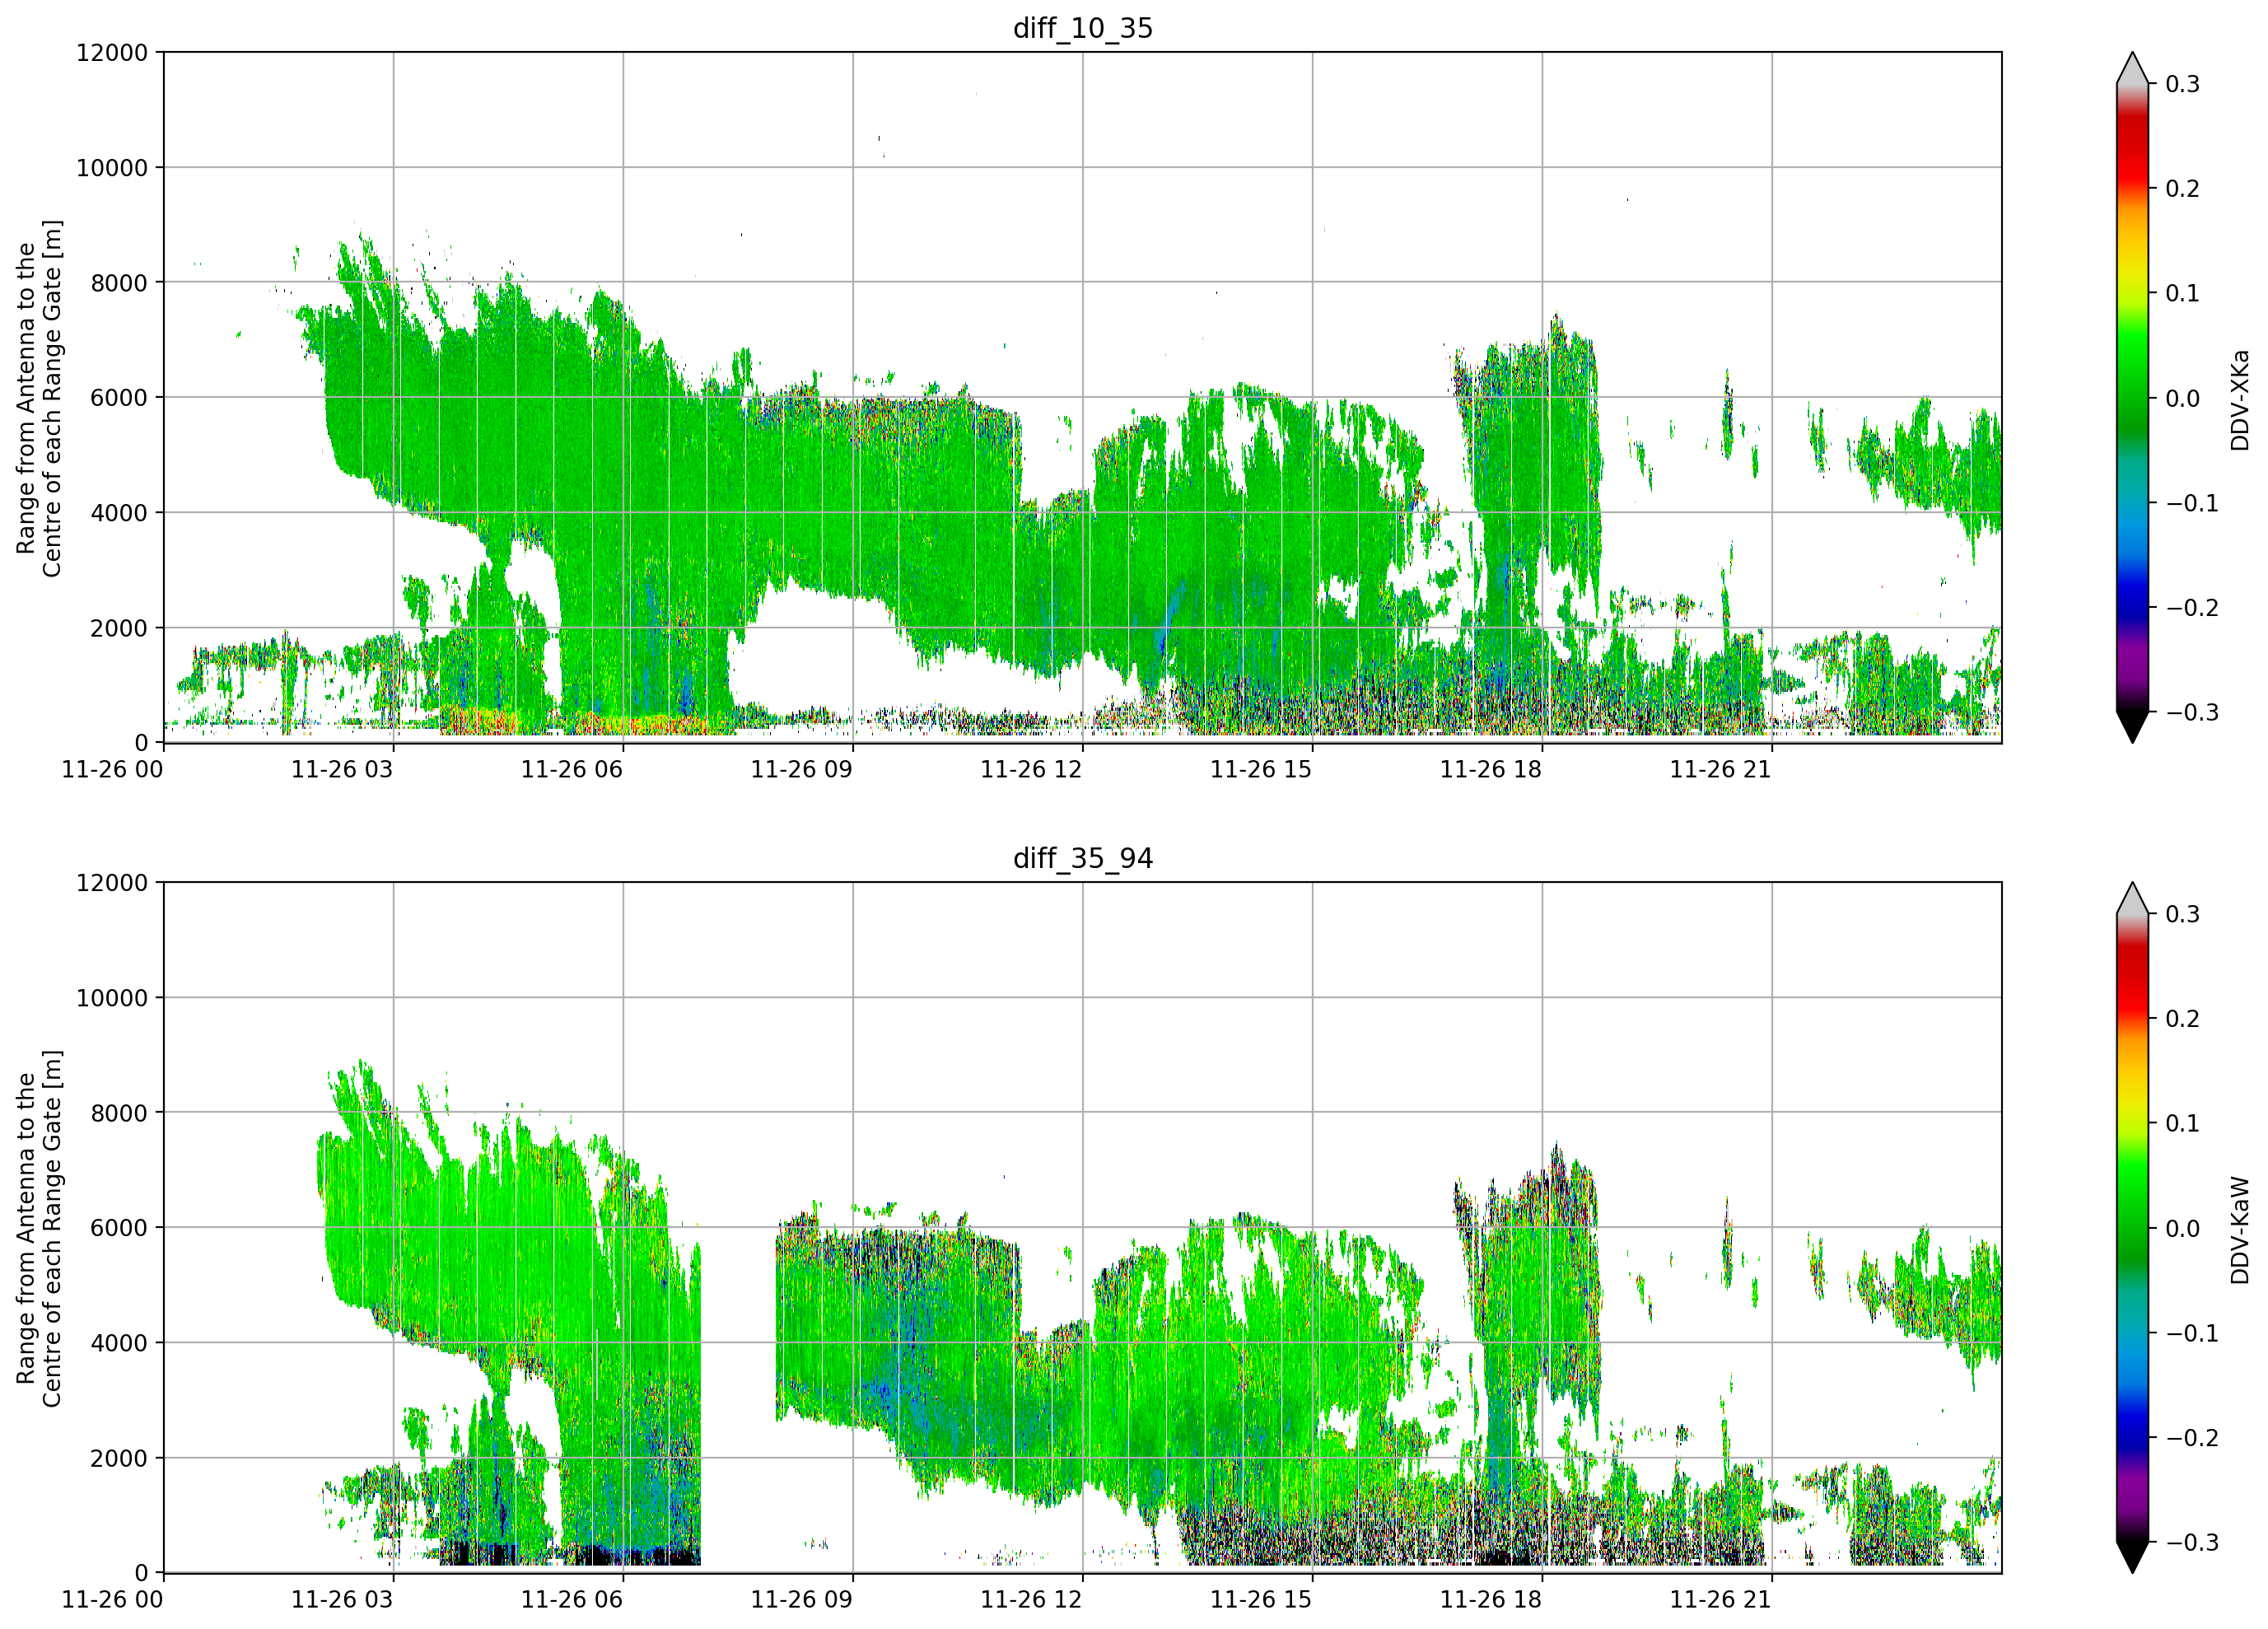Click '11-26 12' under the diff_10_35 plot
2268x1629 pixels.
[1031, 769]
